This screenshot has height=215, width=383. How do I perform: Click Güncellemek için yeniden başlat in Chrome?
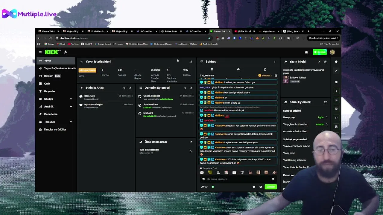pos(323,38)
